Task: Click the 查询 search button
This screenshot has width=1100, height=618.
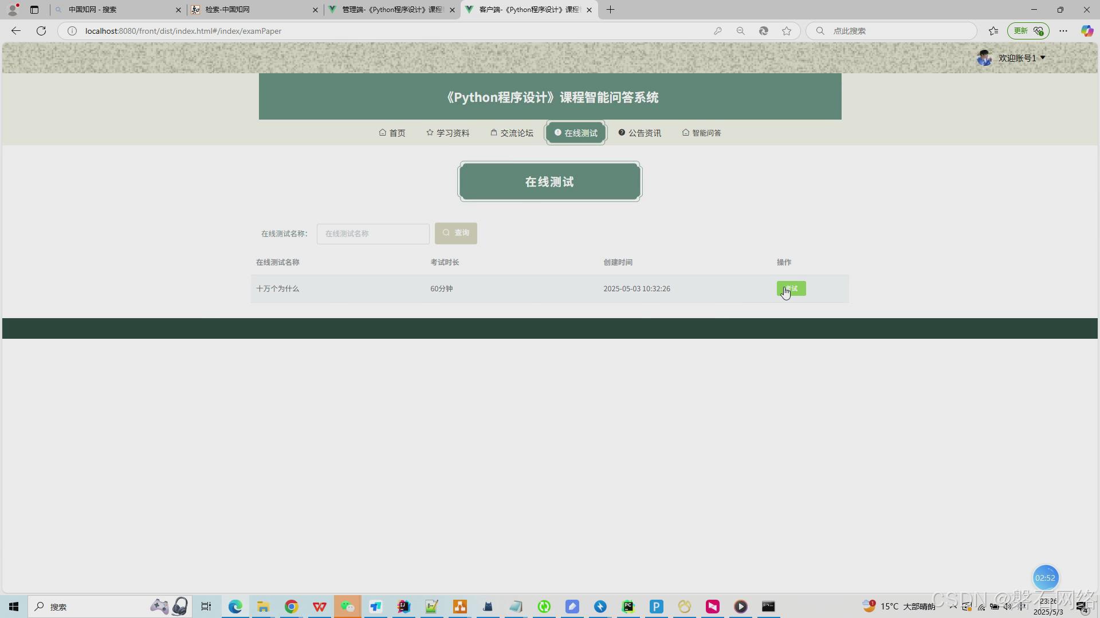Action: (455, 233)
